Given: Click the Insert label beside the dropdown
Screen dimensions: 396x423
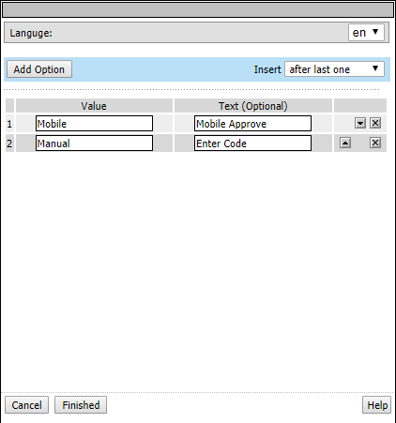Looking at the screenshot, I should pyautogui.click(x=267, y=69).
